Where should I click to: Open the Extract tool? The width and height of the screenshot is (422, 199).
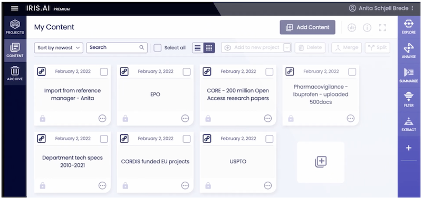[x=408, y=124]
